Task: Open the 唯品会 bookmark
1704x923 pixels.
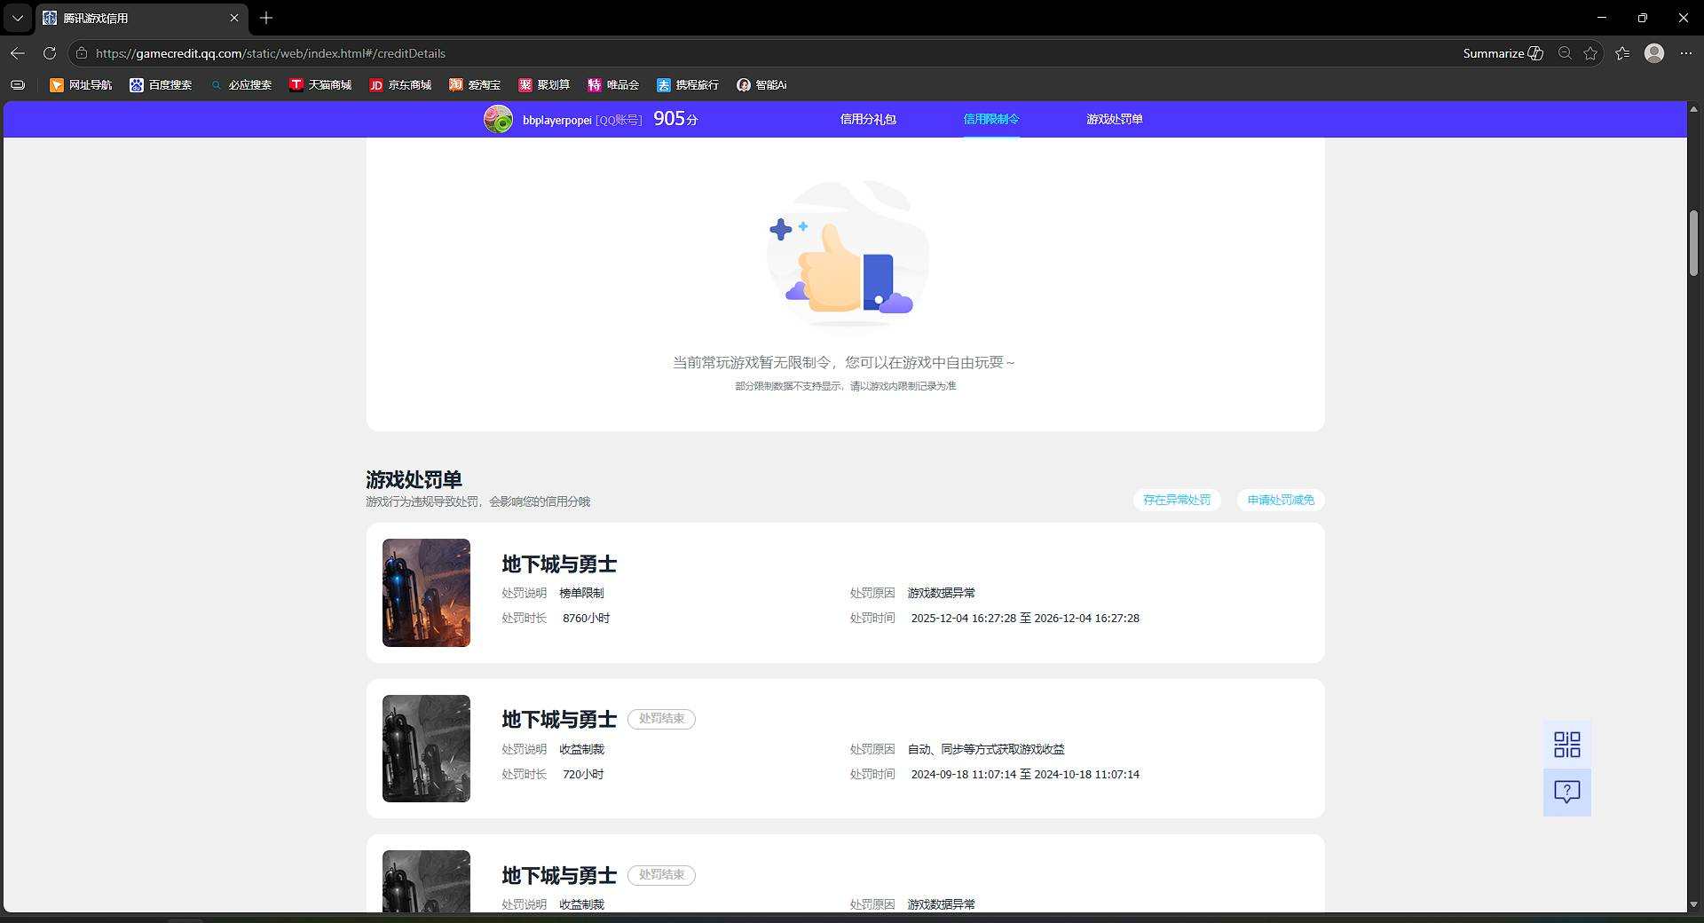Action: [x=613, y=85]
